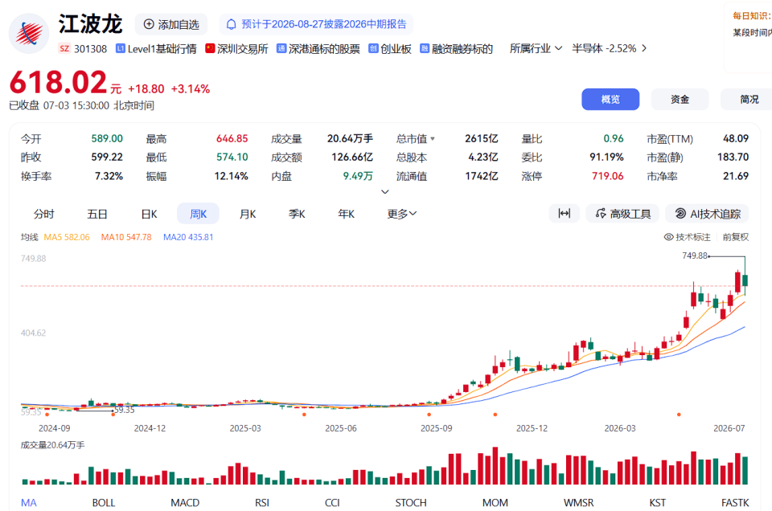Screen dimensions: 772x511
Task: Open the 概览 overview tab
Action: pos(610,100)
